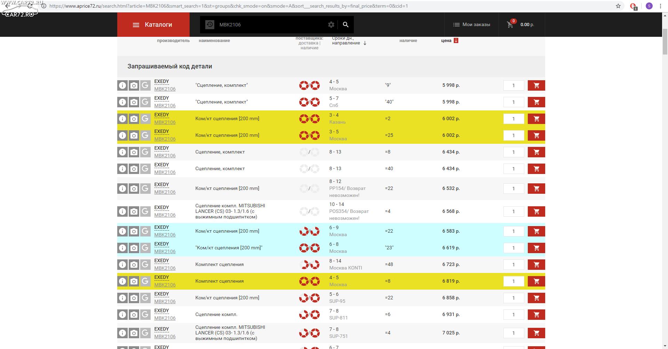
Task: Click the MBK2106 search input field
Action: [x=271, y=25]
